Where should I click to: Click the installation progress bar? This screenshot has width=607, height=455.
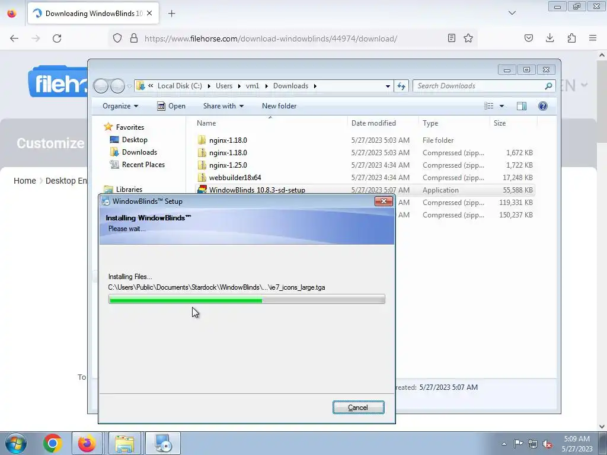point(247,299)
